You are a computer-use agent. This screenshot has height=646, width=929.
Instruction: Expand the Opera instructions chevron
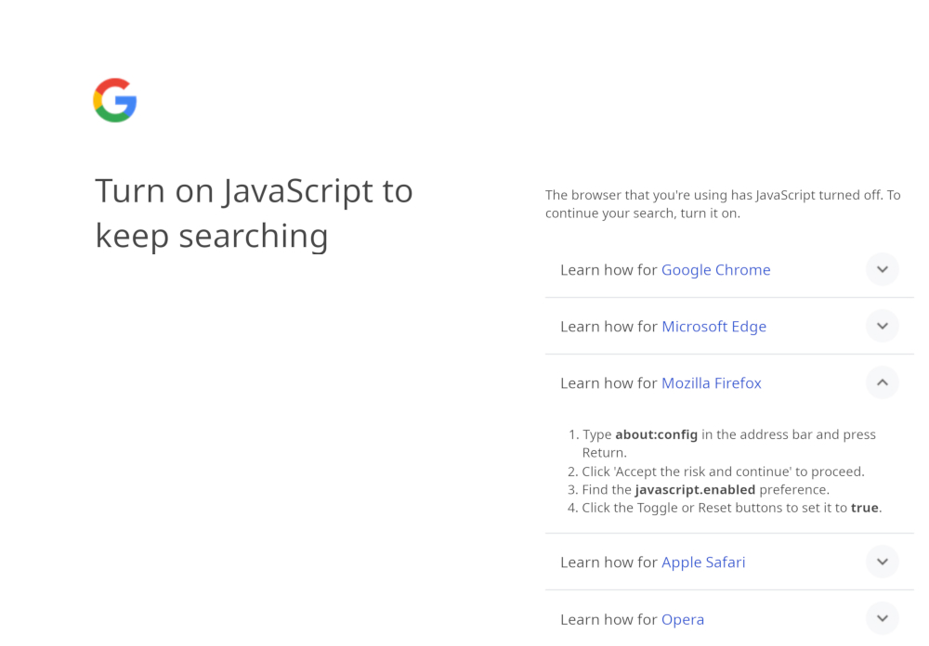pyautogui.click(x=883, y=619)
